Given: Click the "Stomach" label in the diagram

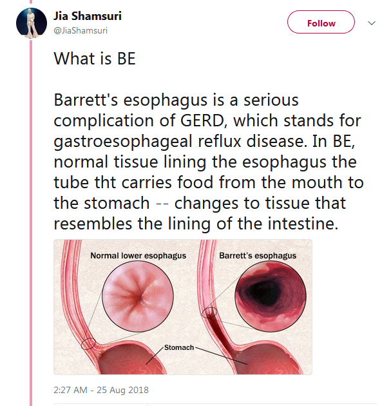Looking at the screenshot, I should (178, 347).
